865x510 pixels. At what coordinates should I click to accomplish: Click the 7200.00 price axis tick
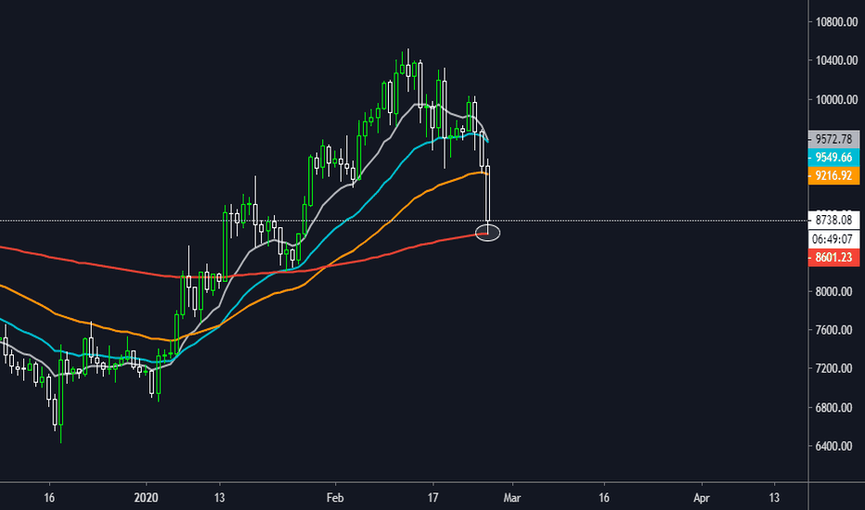tap(833, 368)
